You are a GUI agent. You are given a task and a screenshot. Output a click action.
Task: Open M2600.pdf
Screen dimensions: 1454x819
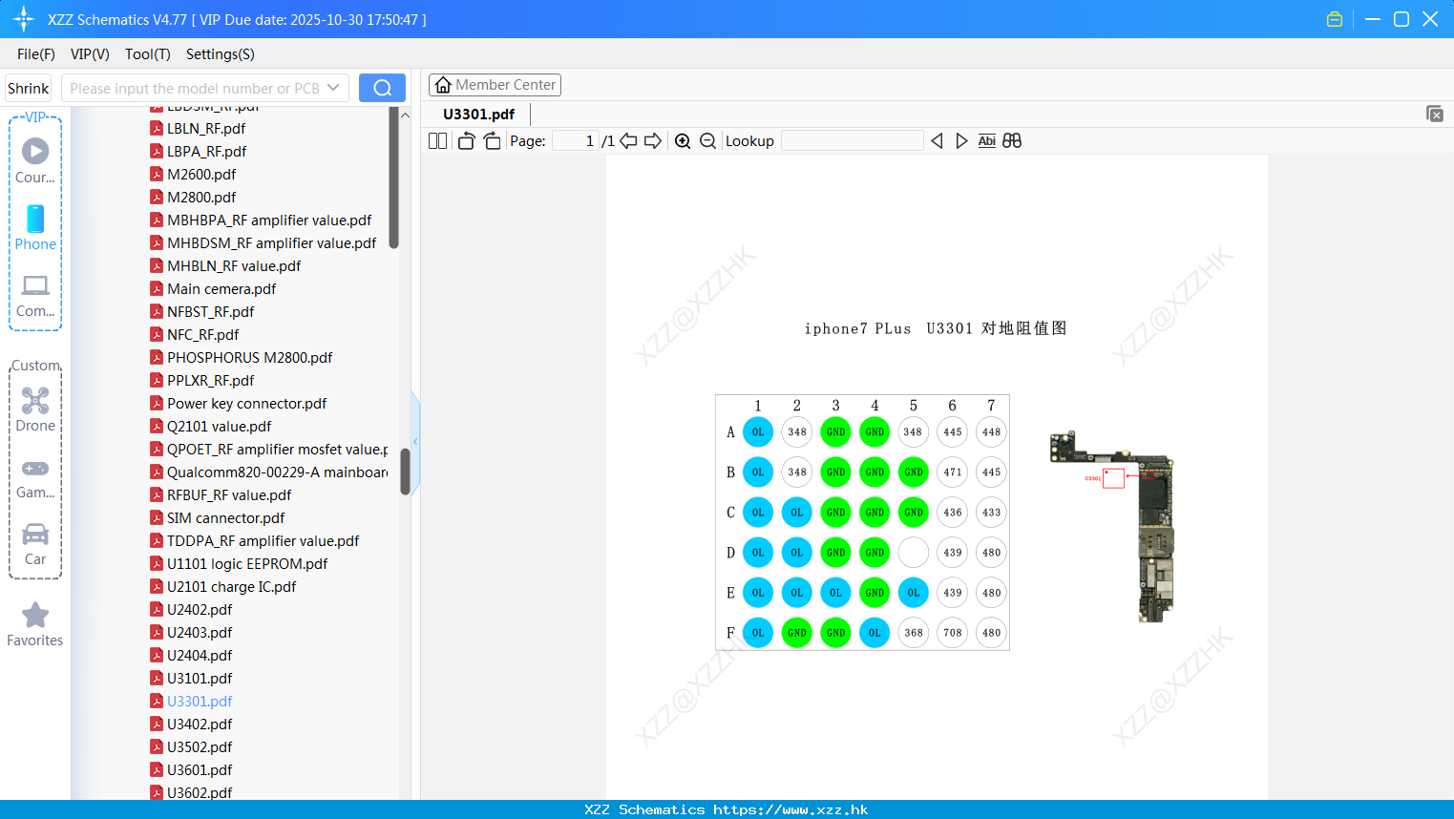(x=193, y=174)
